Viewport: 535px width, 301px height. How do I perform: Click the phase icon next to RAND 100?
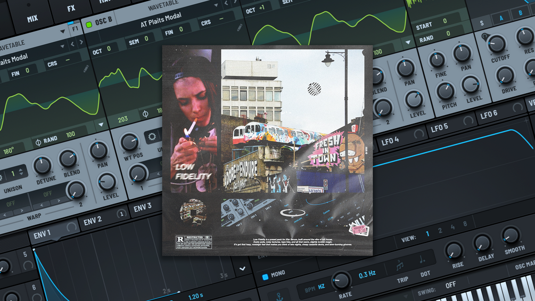click(38, 142)
